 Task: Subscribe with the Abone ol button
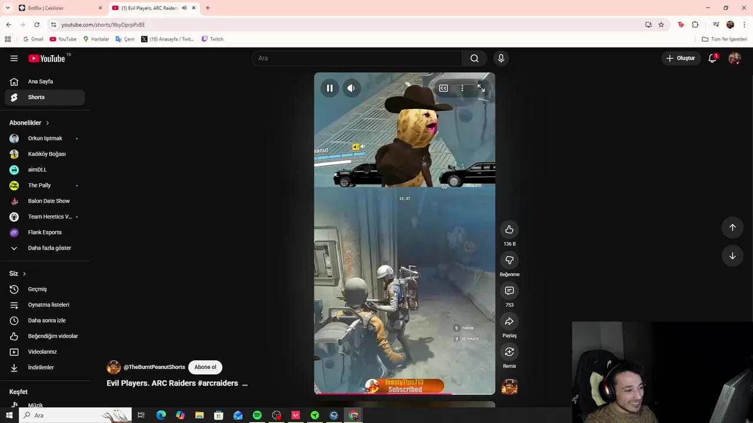point(205,367)
